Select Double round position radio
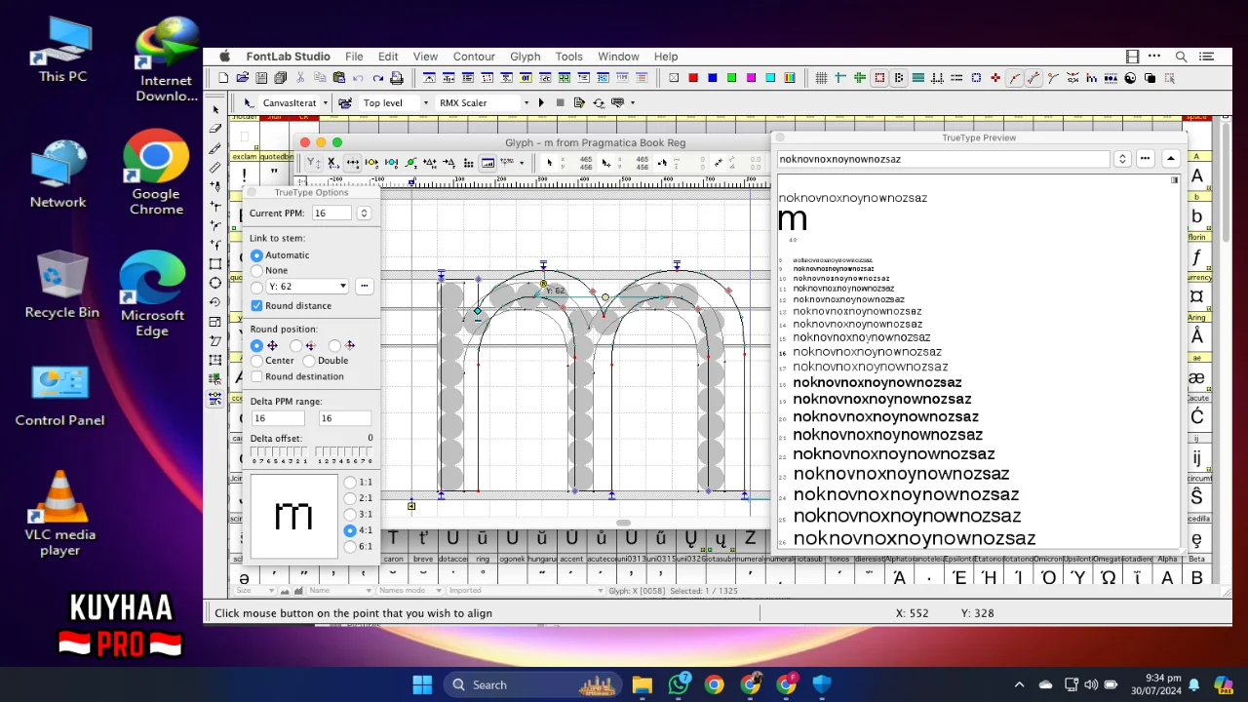The width and height of the screenshot is (1248, 702). 309,360
